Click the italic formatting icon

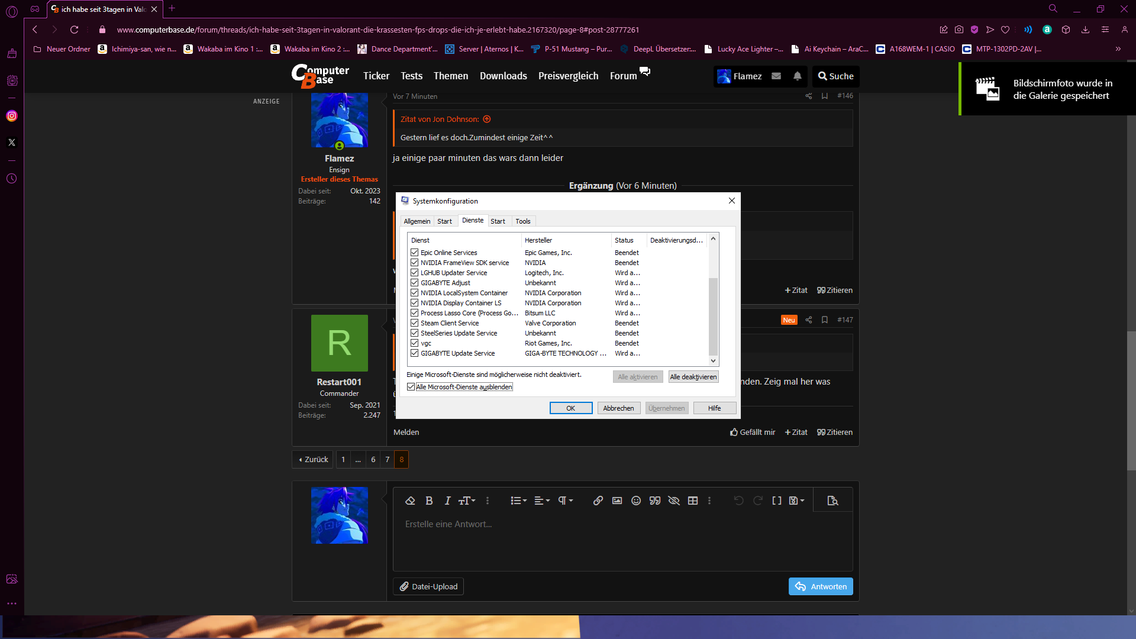pyautogui.click(x=447, y=501)
